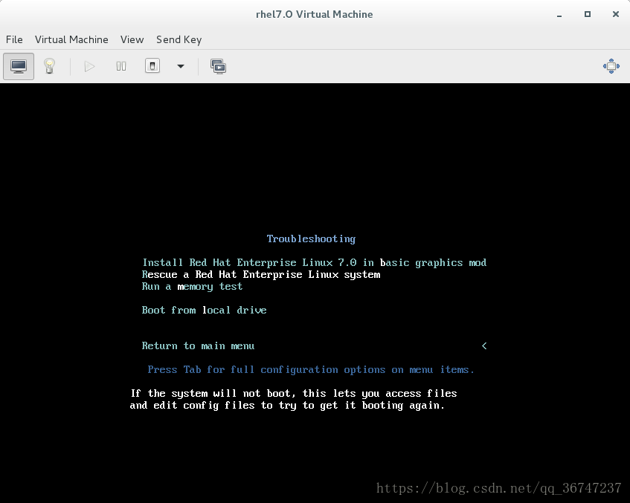The height and width of the screenshot is (503, 630).
Task: Maximize the rhel7.0 Virtual Machine window
Action: coord(588,14)
